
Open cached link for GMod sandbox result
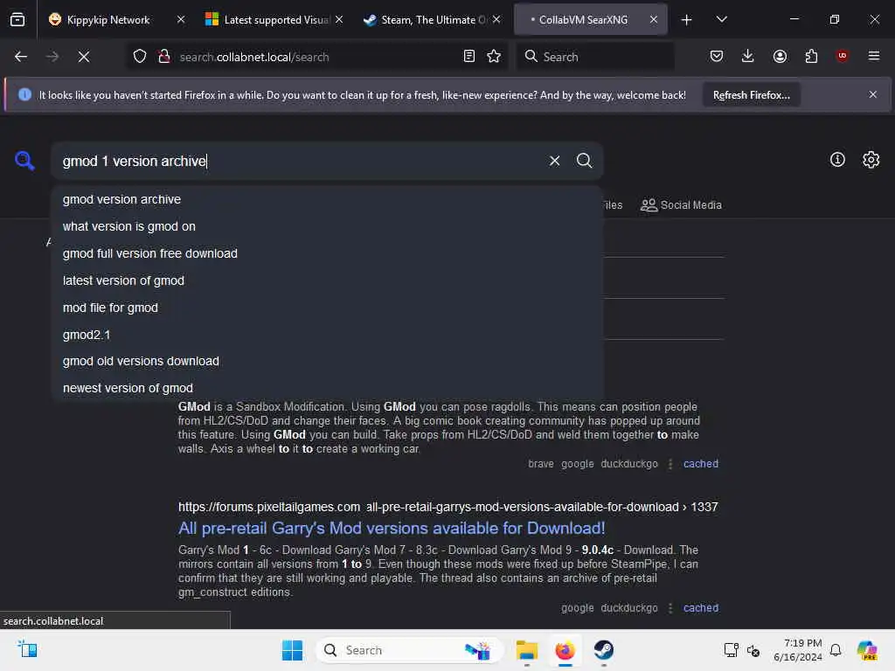[x=701, y=464]
